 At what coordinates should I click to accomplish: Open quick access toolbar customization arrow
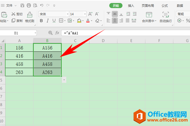pos(54,6)
